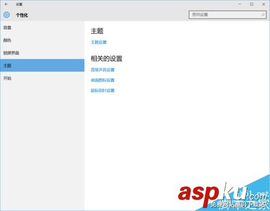Open the 高级声音设置 link

click(103, 70)
